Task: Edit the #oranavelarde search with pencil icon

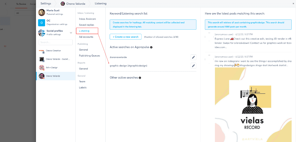Action: [193, 57]
